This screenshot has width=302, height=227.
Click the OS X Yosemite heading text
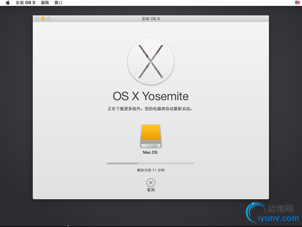151,96
